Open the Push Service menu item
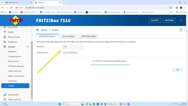The image size is (188, 106). point(13,61)
